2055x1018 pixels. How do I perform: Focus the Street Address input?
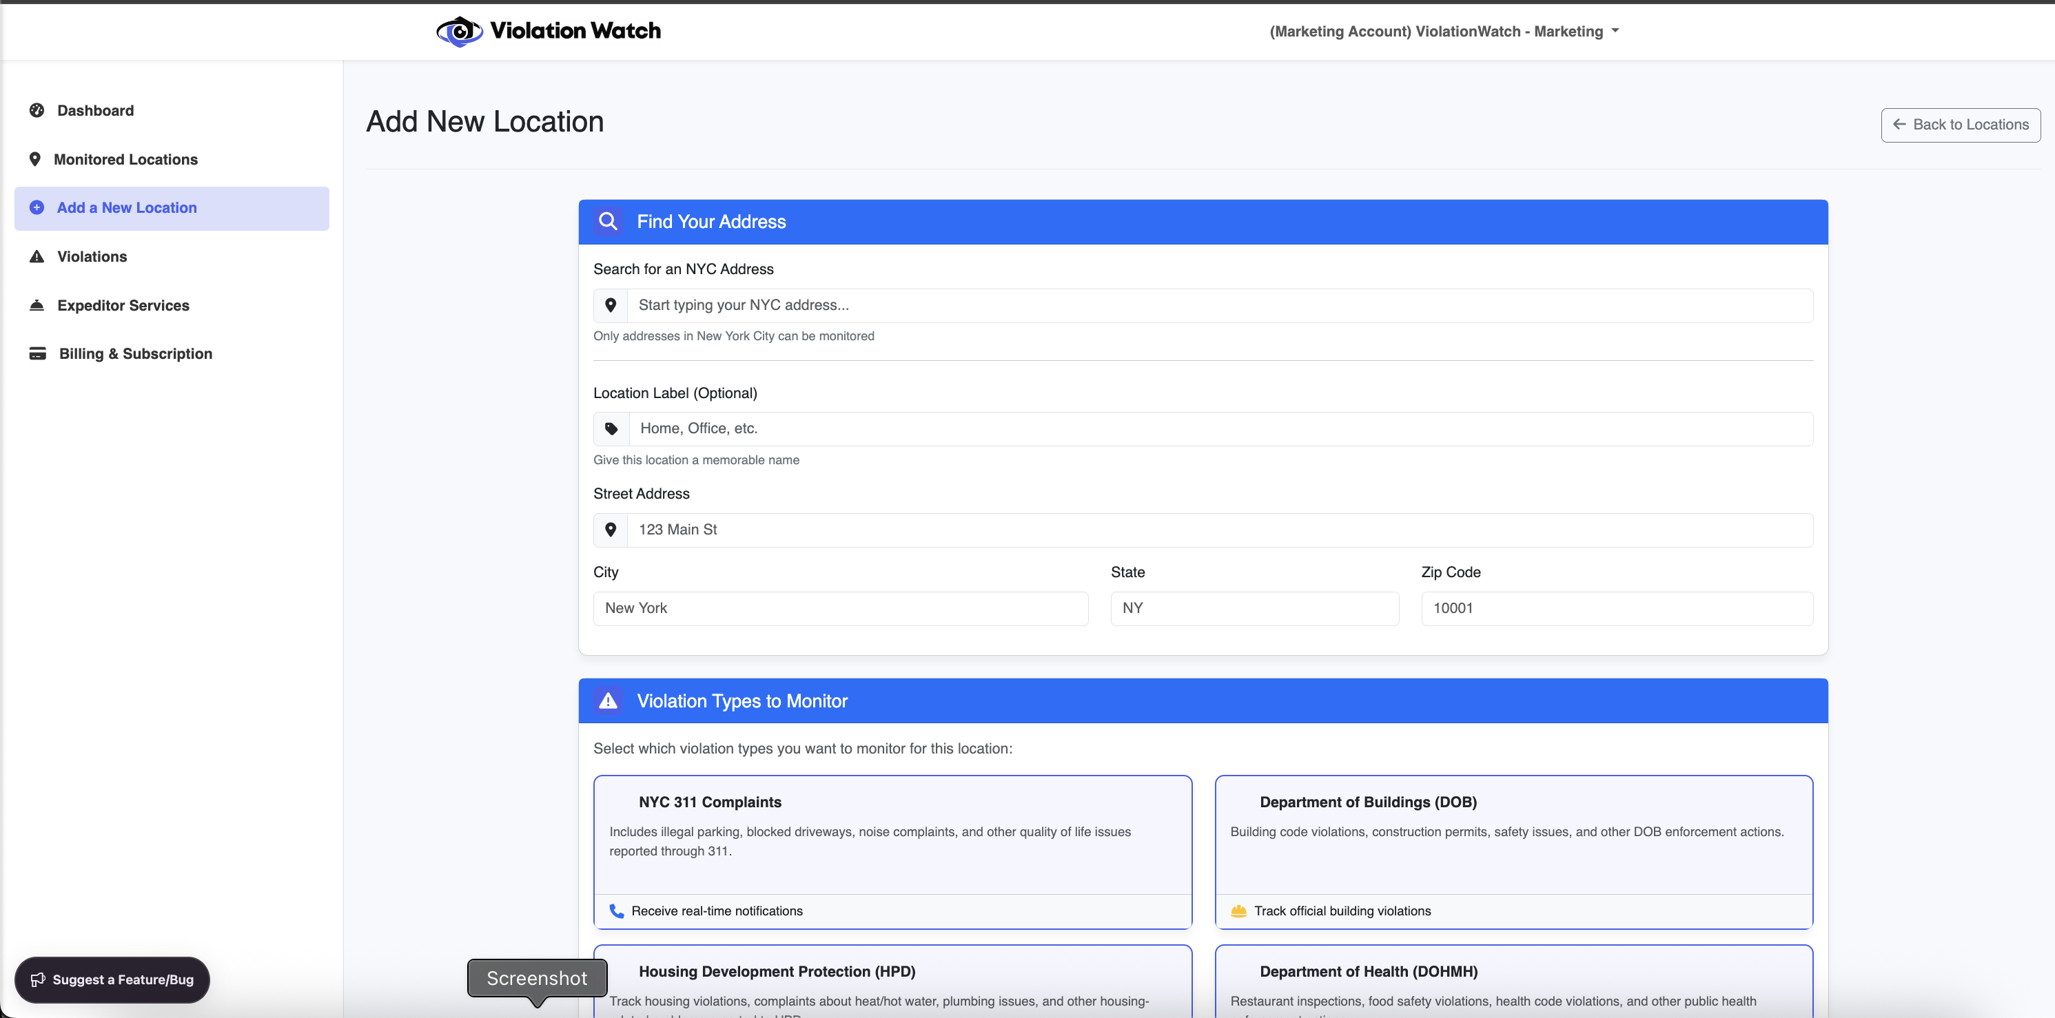pyautogui.click(x=1220, y=530)
